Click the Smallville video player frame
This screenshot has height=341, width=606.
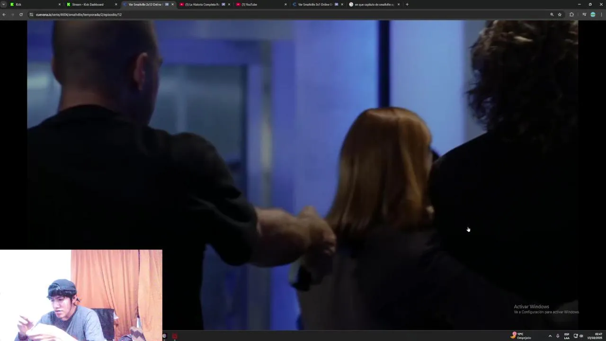coord(303,175)
